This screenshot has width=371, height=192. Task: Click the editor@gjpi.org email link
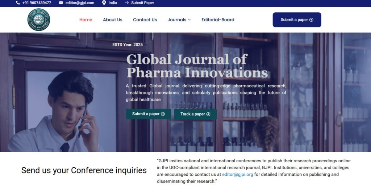point(237,174)
